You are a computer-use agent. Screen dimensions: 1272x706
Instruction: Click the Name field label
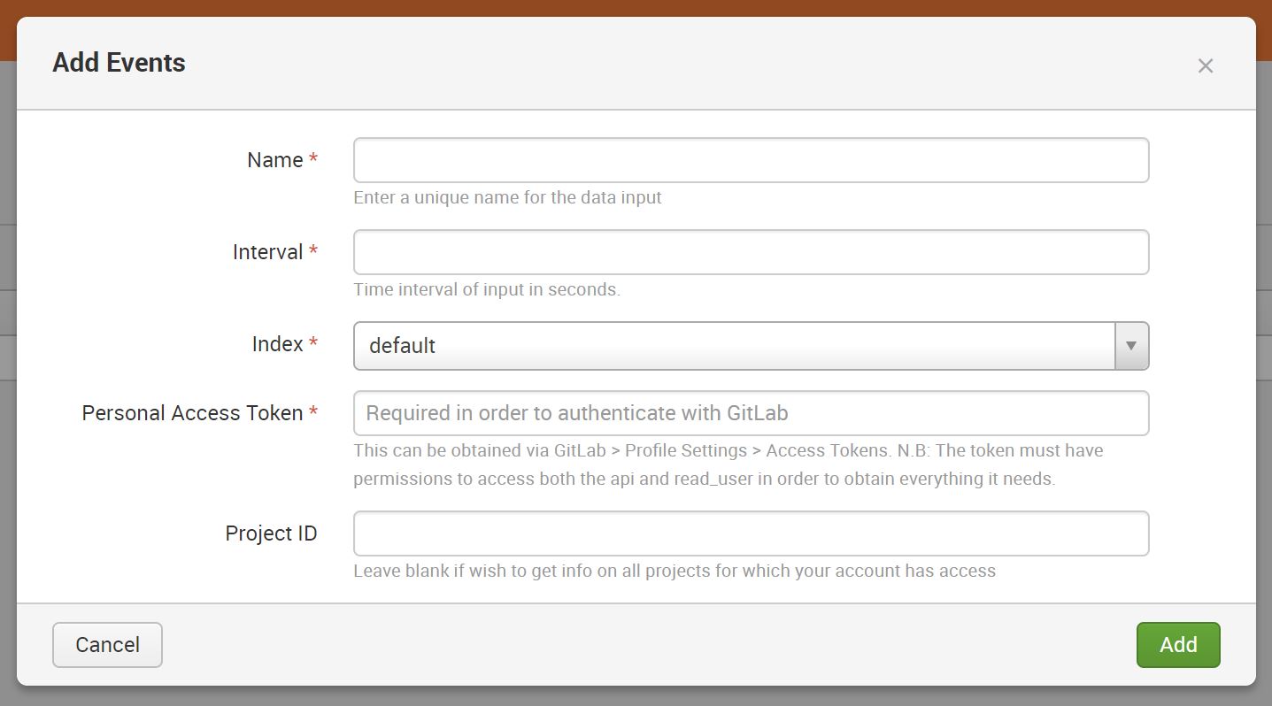(x=275, y=160)
